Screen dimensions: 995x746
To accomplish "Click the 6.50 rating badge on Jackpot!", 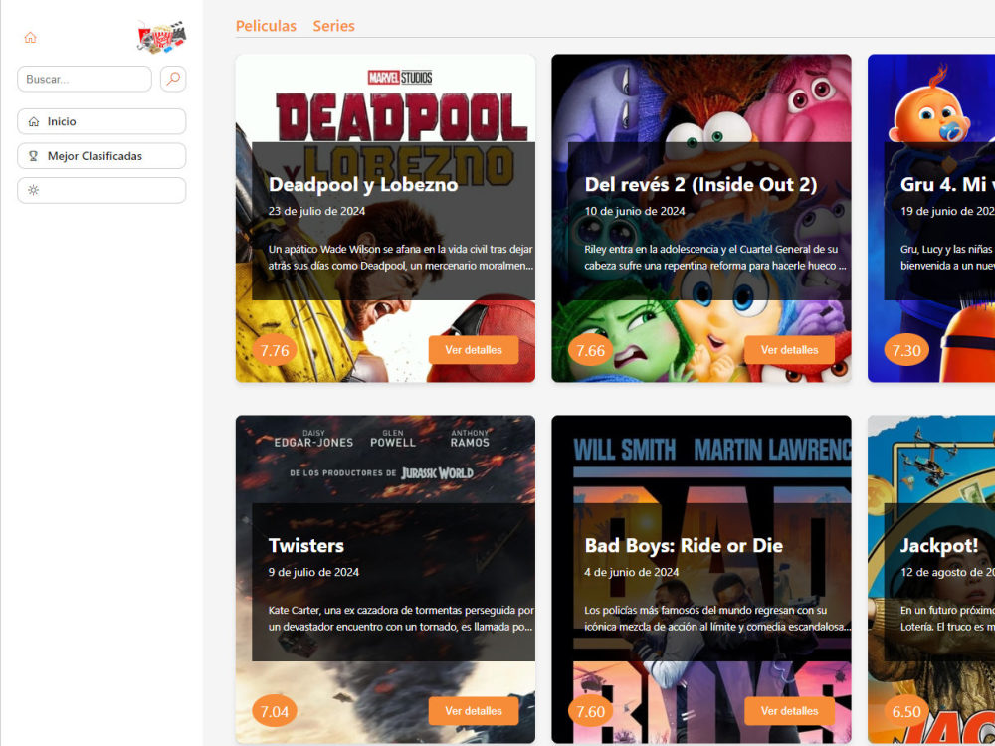I will pos(906,712).
